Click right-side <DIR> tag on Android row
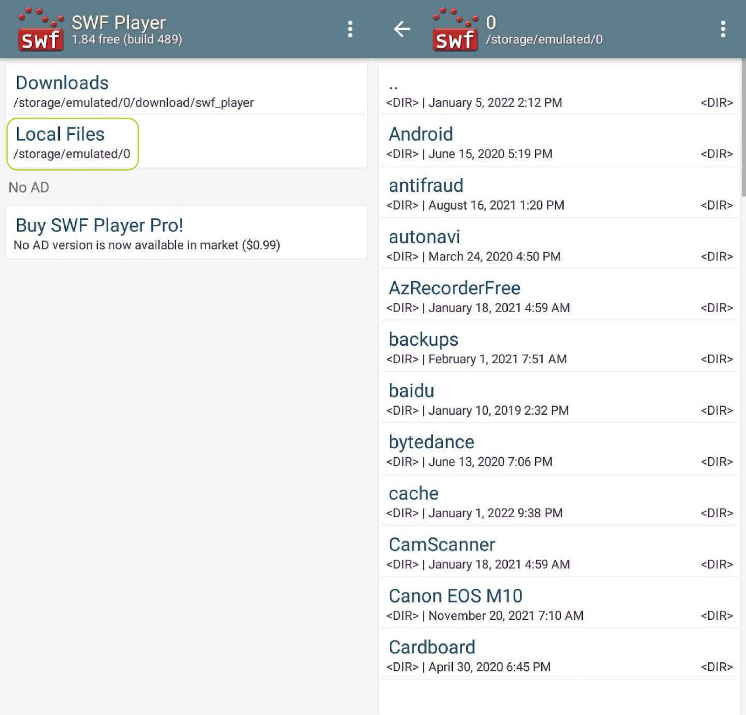Screen dimensions: 746x715 [x=717, y=154]
